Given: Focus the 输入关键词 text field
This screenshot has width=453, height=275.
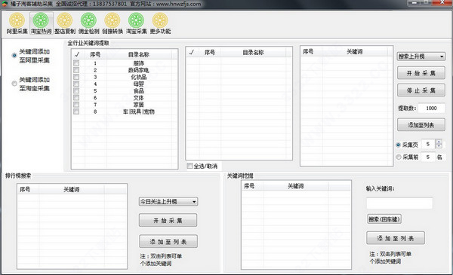Looking at the screenshot, I should coord(399,203).
